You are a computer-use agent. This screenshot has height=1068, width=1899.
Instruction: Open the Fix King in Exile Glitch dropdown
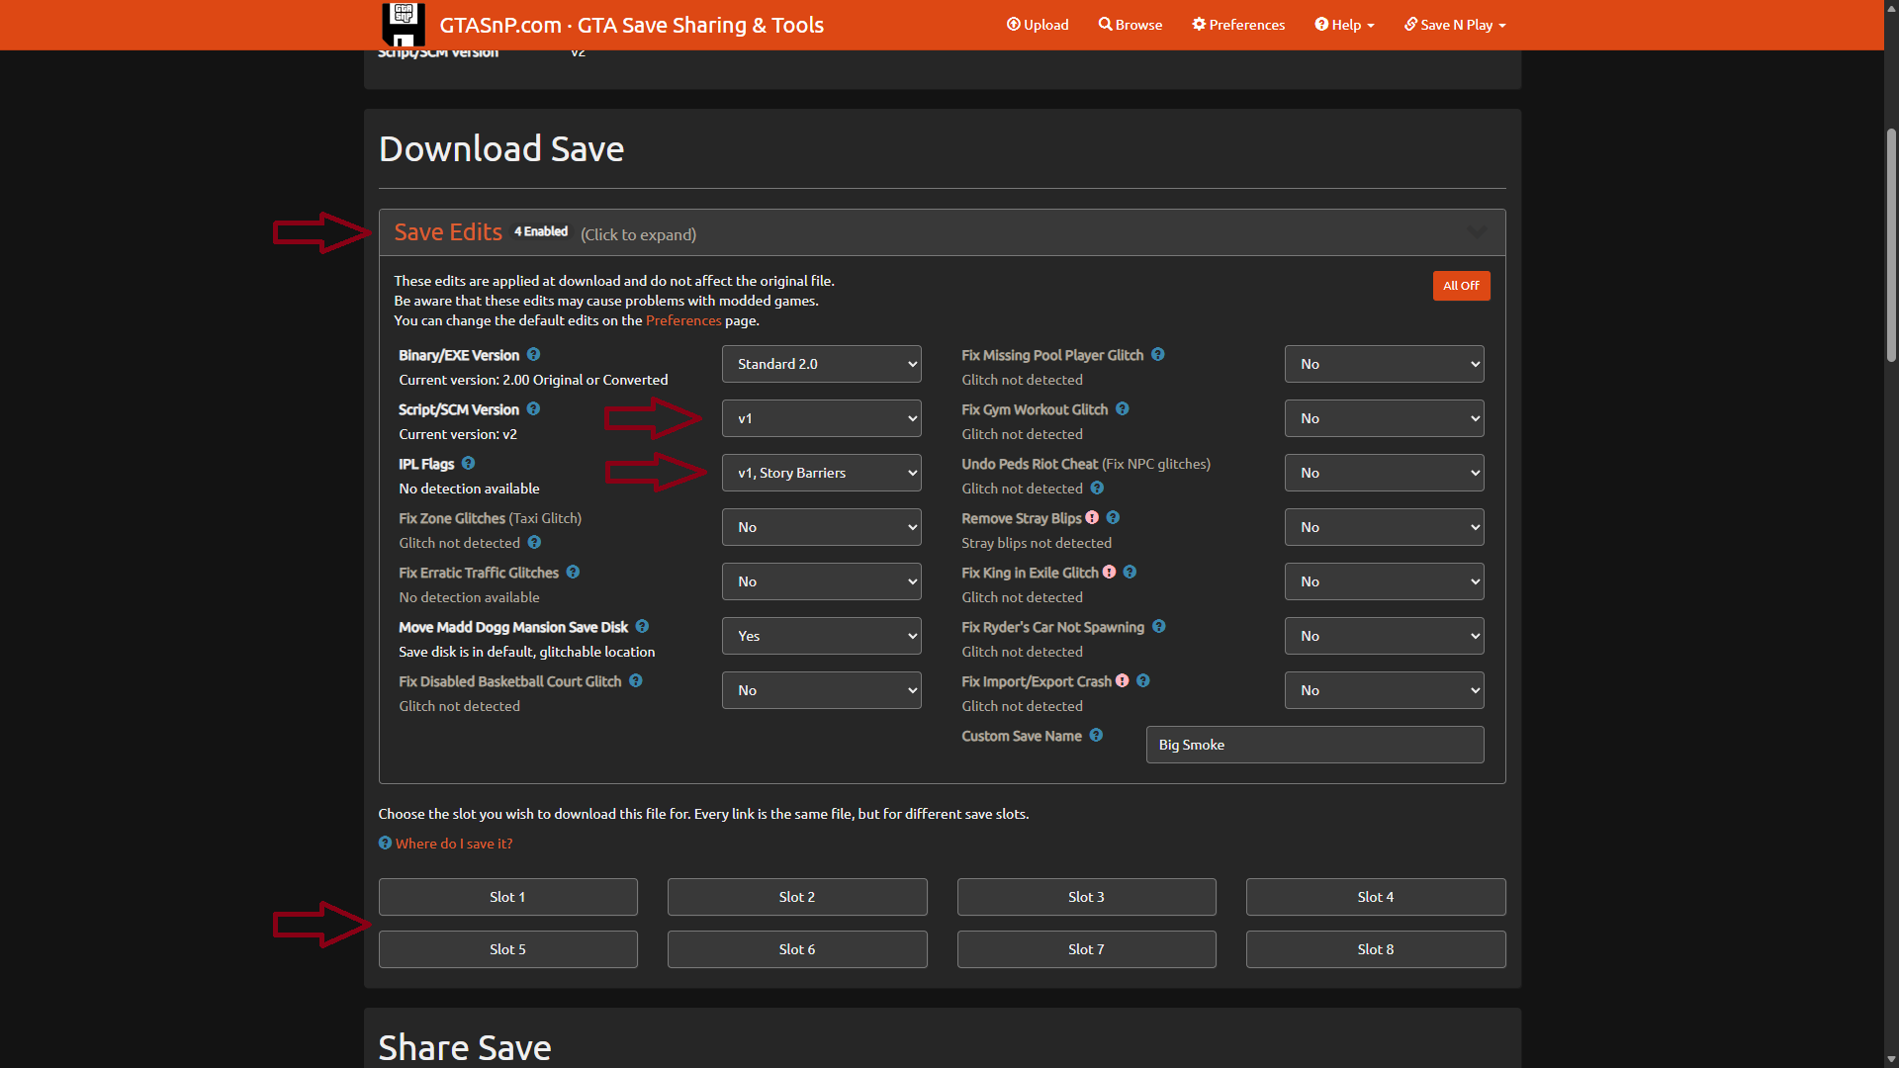[1384, 581]
